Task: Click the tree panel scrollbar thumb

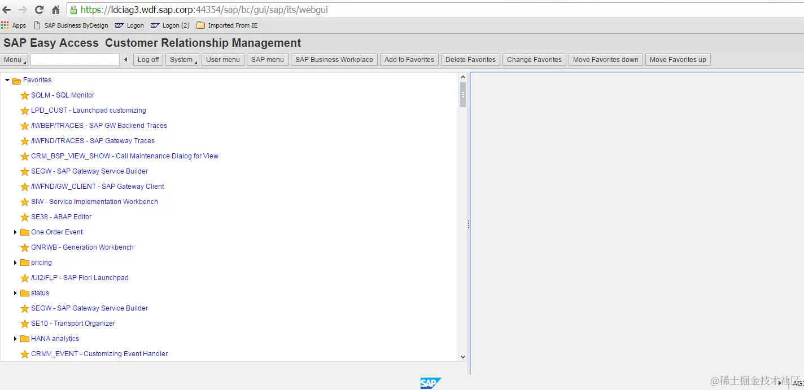Action: tap(463, 95)
